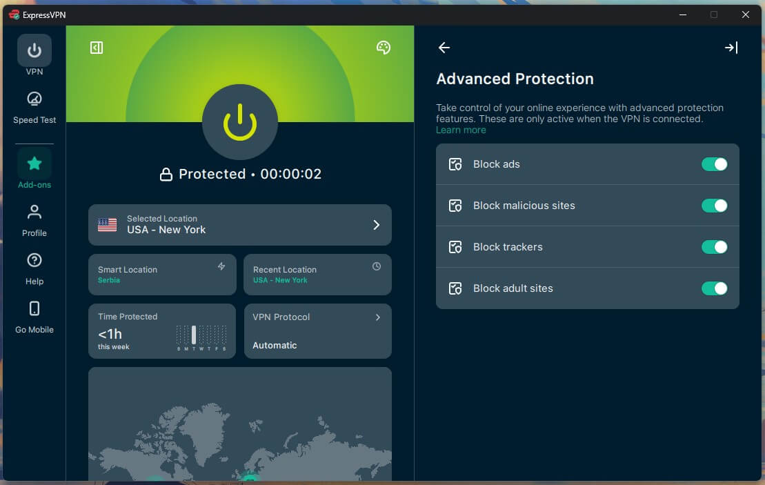The height and width of the screenshot is (485, 765).
Task: Toggle off Block ads
Action: [x=714, y=164]
